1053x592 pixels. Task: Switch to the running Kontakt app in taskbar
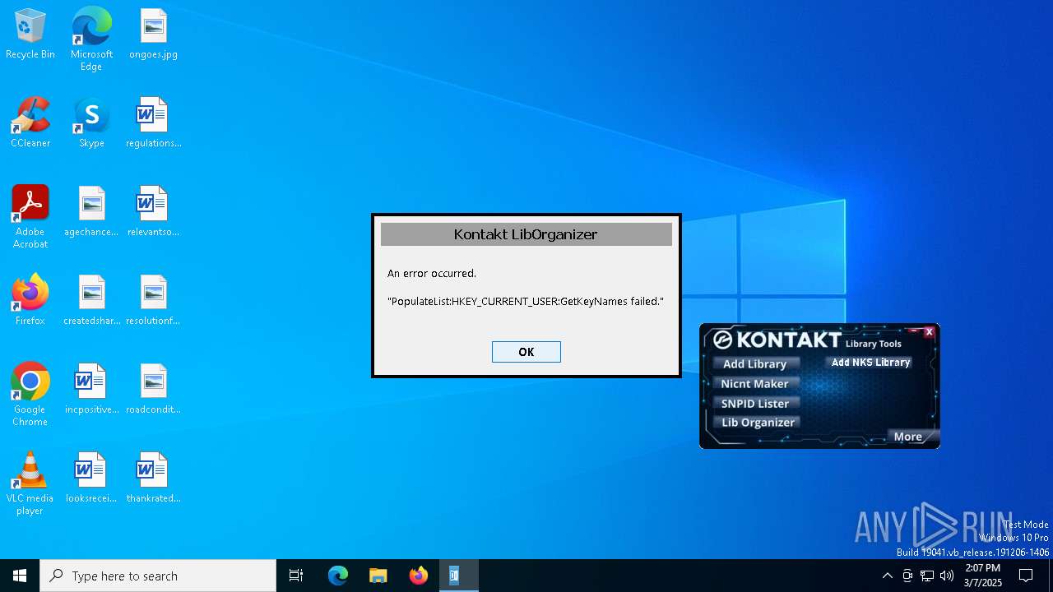pyautogui.click(x=458, y=576)
